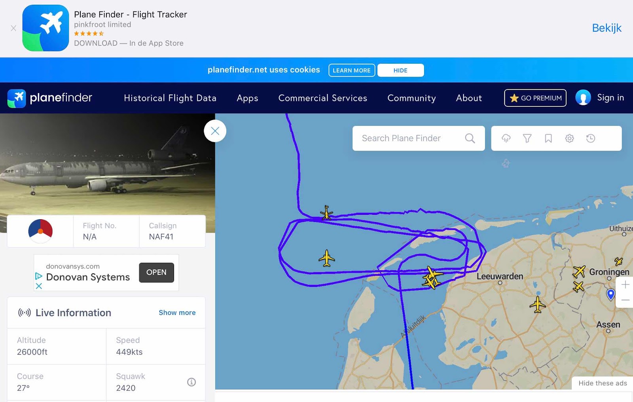This screenshot has height=402, width=633.
Task: Open bookmarks icon in map toolbar
Action: [x=548, y=138]
